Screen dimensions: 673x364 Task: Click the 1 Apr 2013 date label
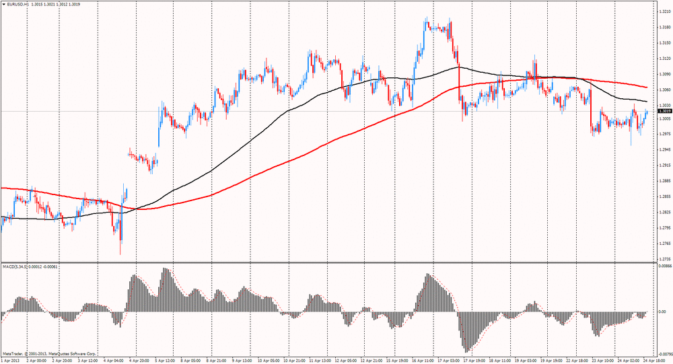pos(10,361)
